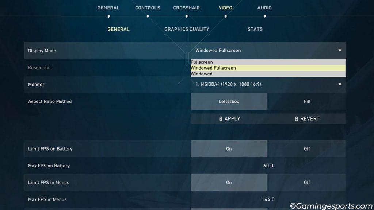The image size is (374, 210).
Task: Select Windowed from the display mode list
Action: pos(268,74)
